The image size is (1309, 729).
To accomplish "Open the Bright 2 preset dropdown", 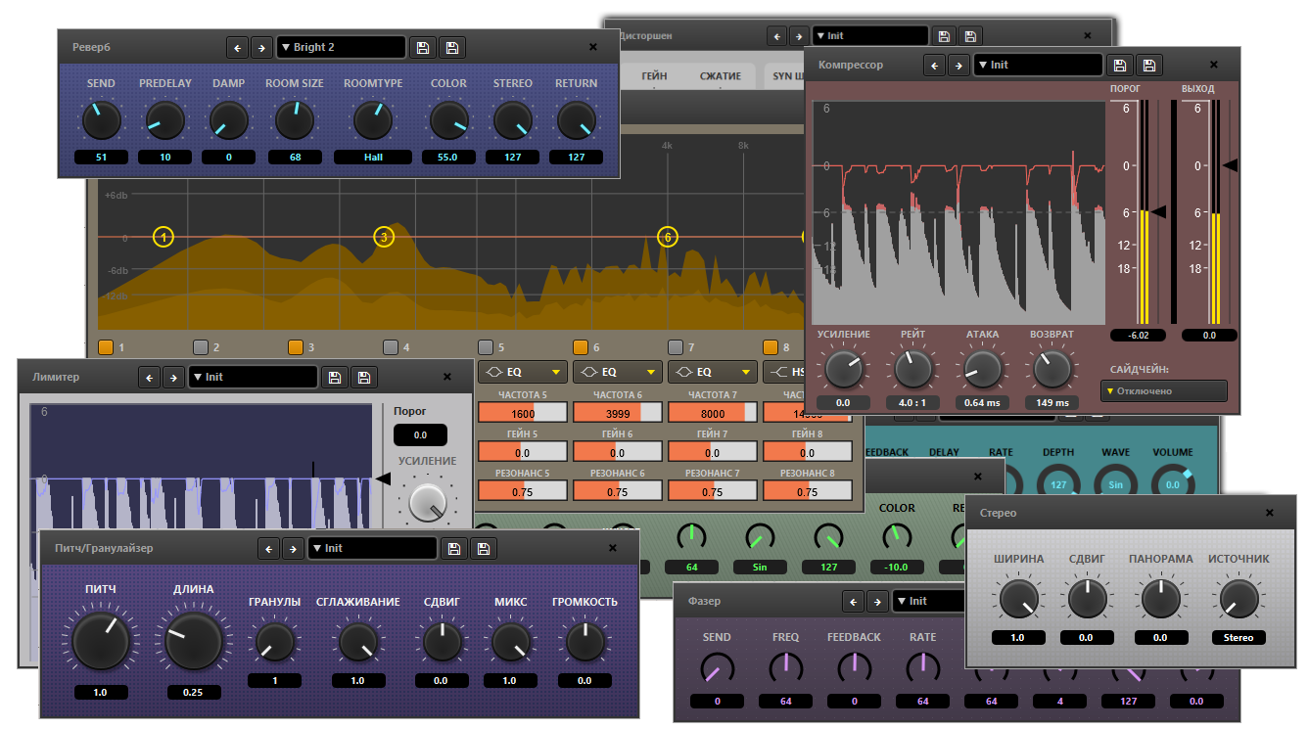I will (340, 47).
